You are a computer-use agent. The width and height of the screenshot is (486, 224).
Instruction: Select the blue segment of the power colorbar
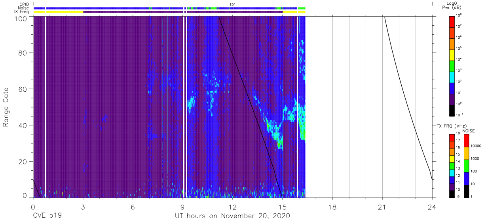[452, 88]
